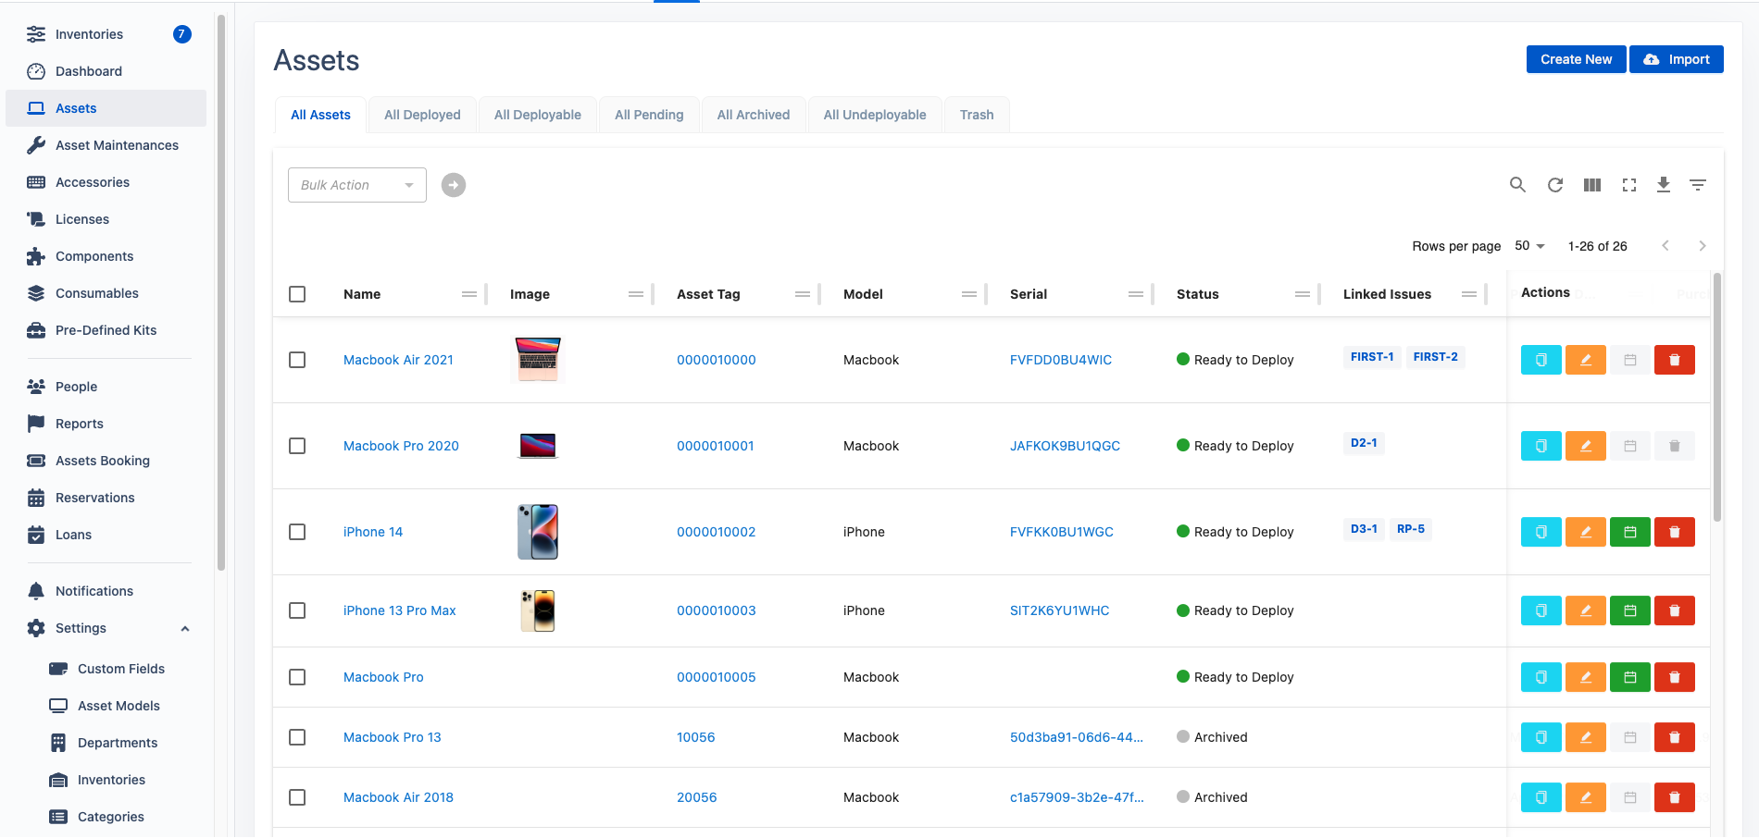1759x838 pixels.
Task: Open the Trash tab
Action: (x=977, y=115)
